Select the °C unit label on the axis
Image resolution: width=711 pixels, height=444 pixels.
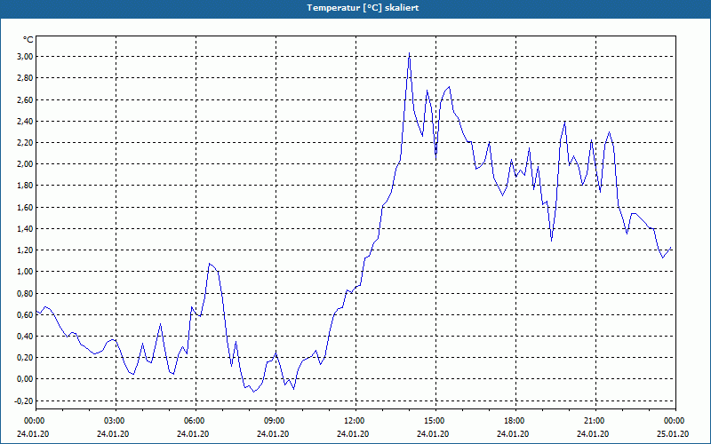pyautogui.click(x=28, y=40)
